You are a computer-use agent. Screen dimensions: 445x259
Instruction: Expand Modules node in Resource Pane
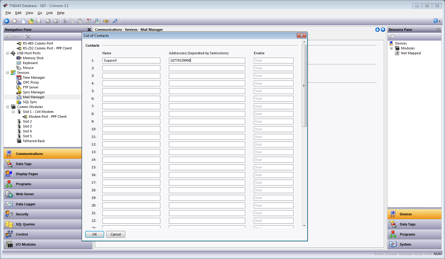coord(391,48)
